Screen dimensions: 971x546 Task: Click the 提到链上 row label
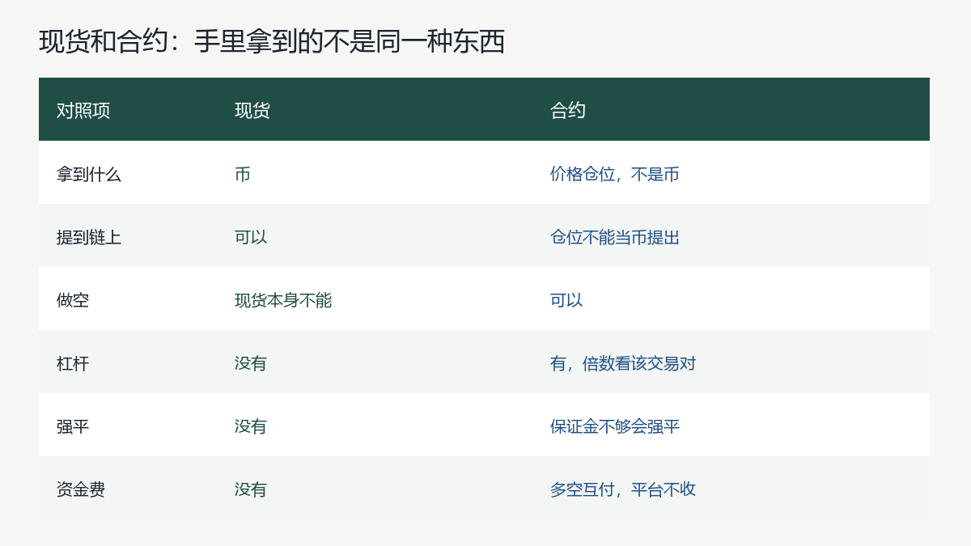[x=89, y=237]
